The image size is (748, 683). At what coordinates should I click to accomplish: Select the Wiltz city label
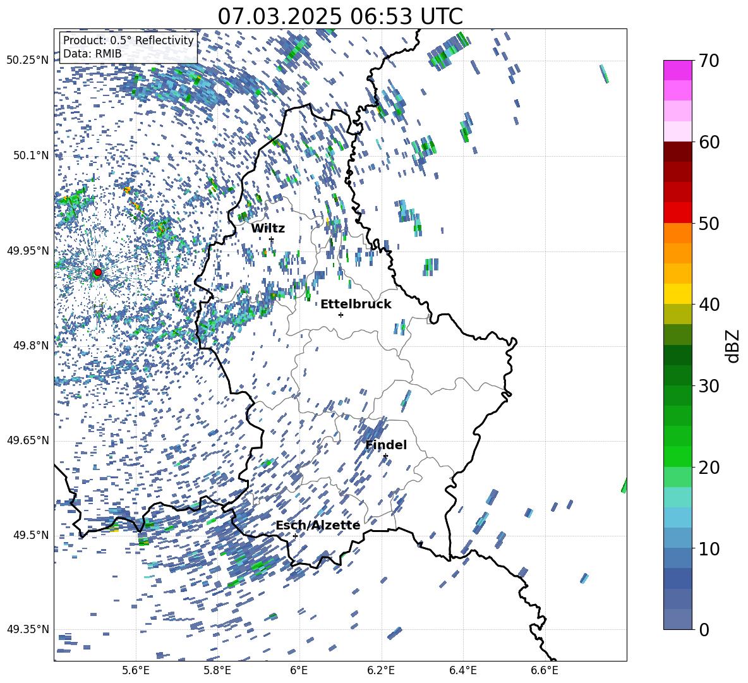click(268, 229)
